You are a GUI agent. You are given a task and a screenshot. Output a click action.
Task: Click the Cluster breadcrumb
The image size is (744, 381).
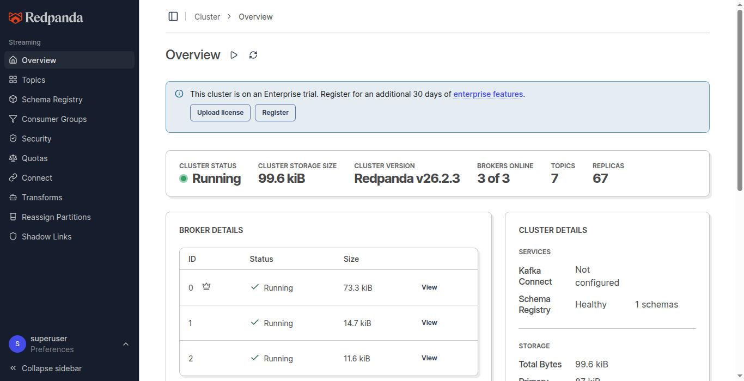pyautogui.click(x=207, y=17)
